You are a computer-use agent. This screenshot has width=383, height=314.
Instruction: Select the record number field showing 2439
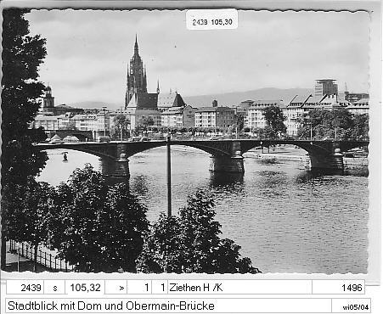point(25,288)
